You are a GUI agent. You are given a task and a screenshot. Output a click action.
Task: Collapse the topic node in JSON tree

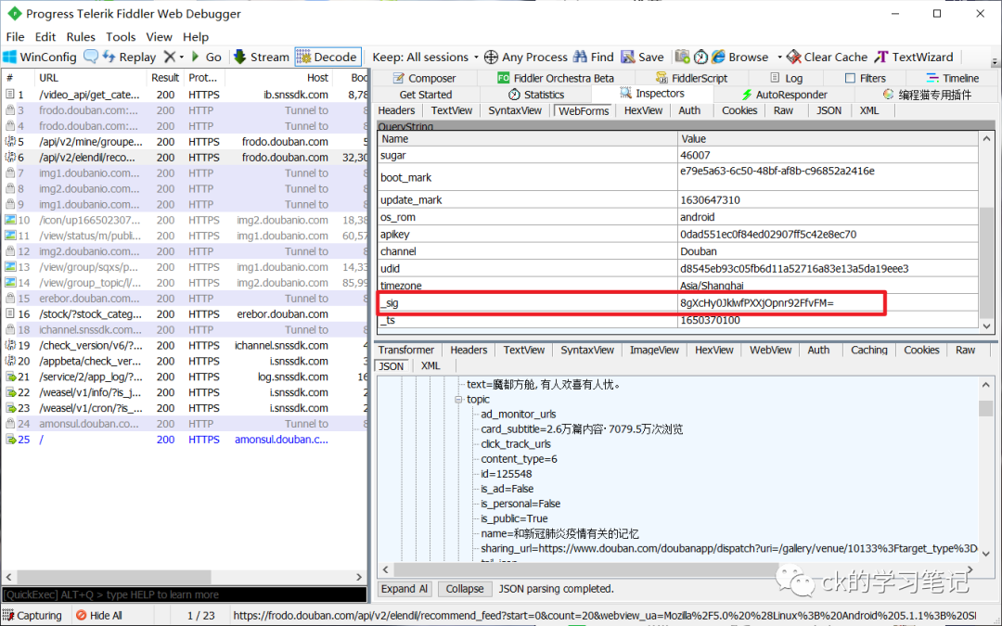458,400
